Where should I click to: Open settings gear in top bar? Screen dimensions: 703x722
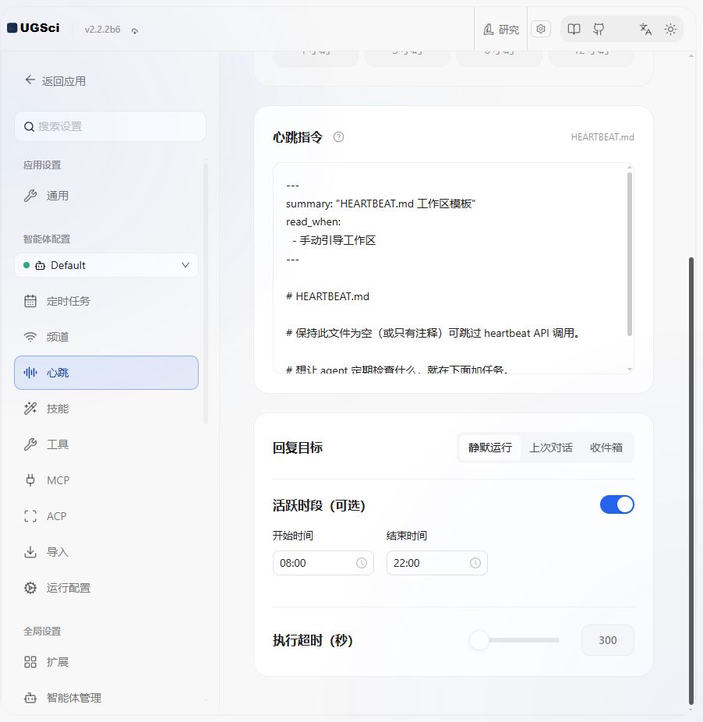tap(540, 29)
